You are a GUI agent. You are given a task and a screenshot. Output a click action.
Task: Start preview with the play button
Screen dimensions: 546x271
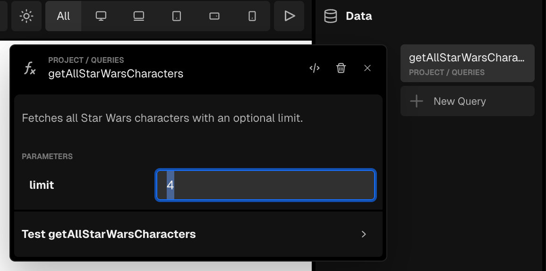[x=289, y=16]
